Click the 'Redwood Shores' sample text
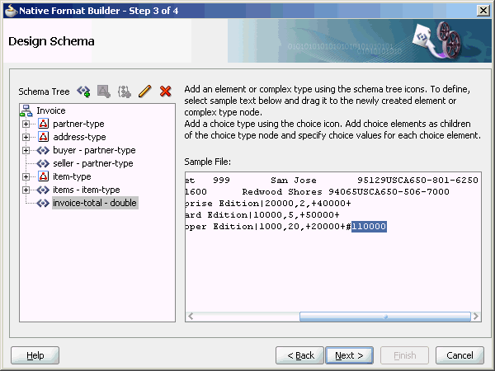The width and height of the screenshot is (495, 371). click(x=282, y=192)
